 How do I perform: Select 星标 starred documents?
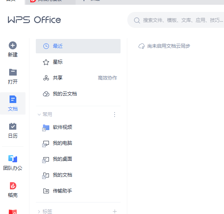coord(78,62)
